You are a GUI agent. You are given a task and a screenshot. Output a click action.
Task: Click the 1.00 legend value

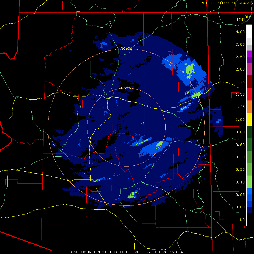tap(240, 120)
